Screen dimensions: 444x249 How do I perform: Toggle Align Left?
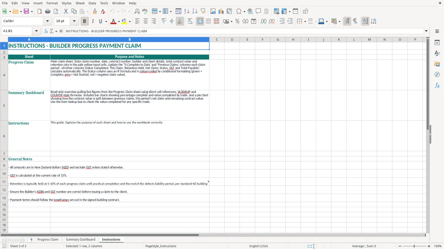pos(137,21)
